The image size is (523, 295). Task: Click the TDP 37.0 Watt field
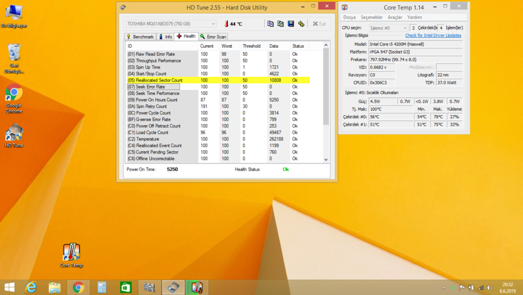point(449,83)
